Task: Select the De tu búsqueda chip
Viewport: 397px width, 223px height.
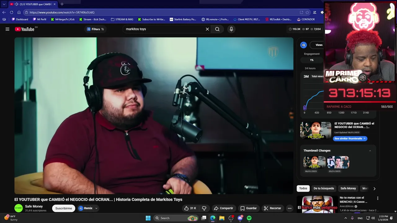Action: pyautogui.click(x=323, y=188)
